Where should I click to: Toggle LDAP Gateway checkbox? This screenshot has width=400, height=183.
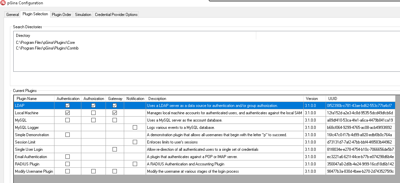click(115, 106)
